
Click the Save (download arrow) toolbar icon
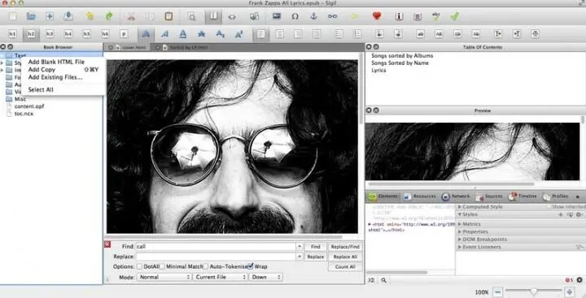tap(68, 16)
